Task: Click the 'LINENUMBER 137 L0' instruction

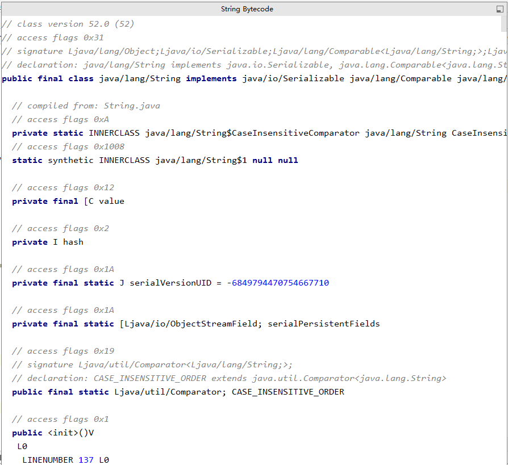Action: tap(65, 460)
